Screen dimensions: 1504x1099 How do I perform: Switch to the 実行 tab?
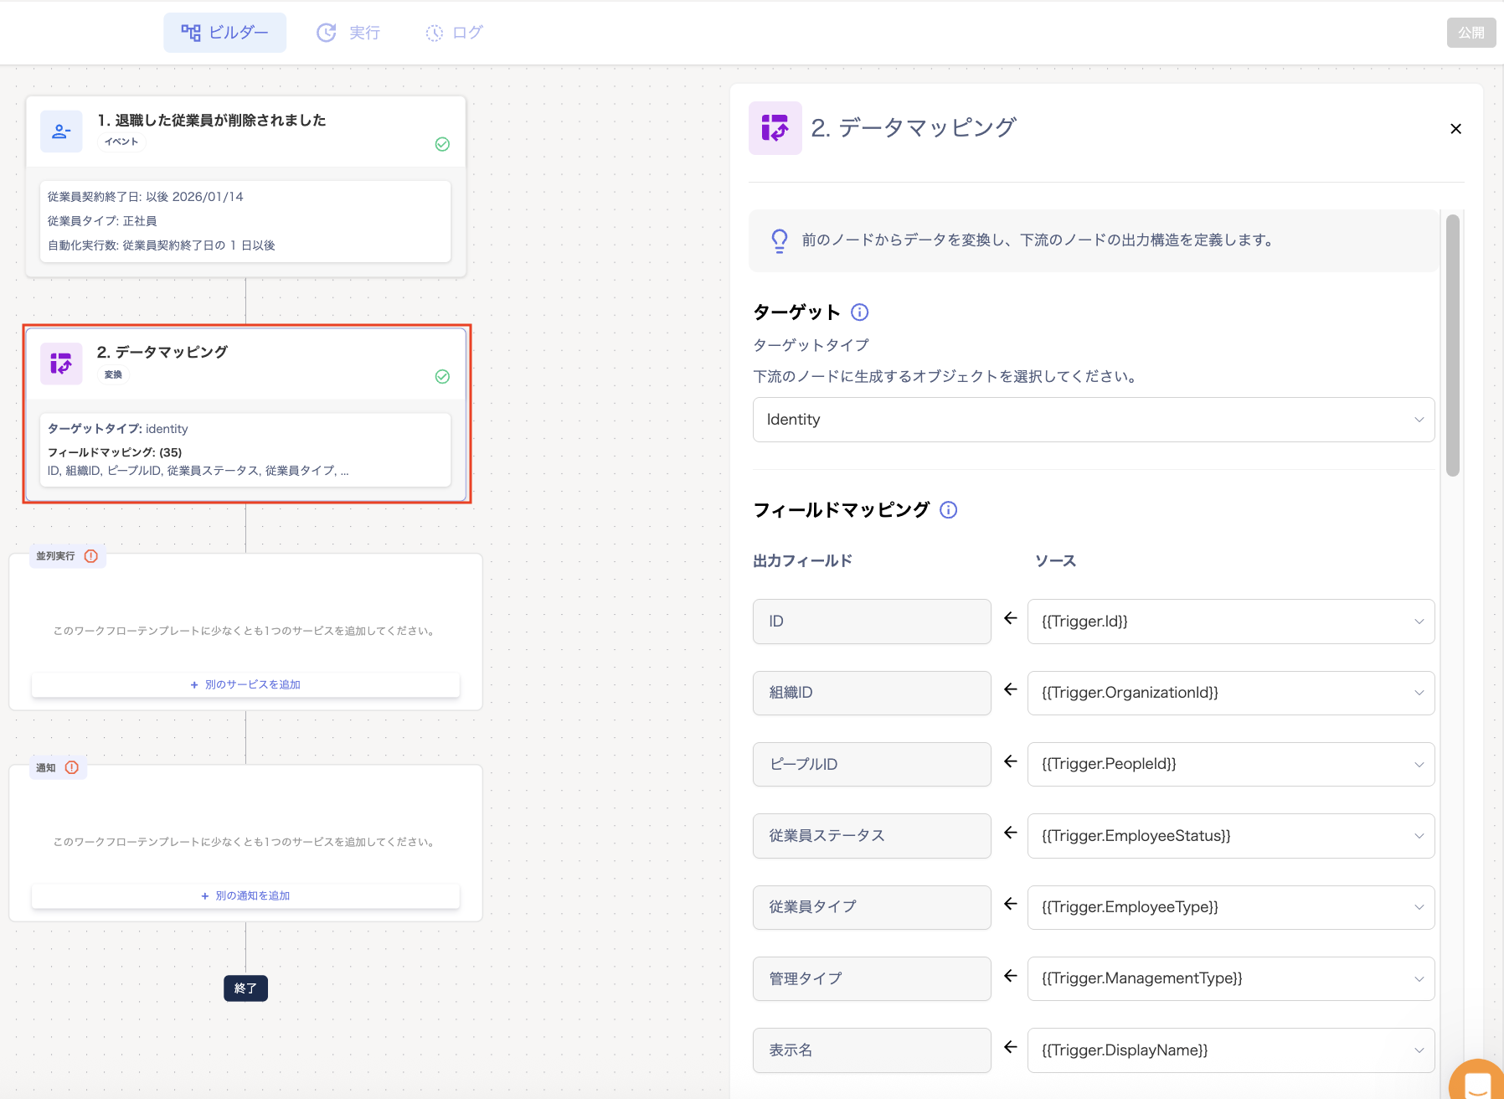(348, 33)
